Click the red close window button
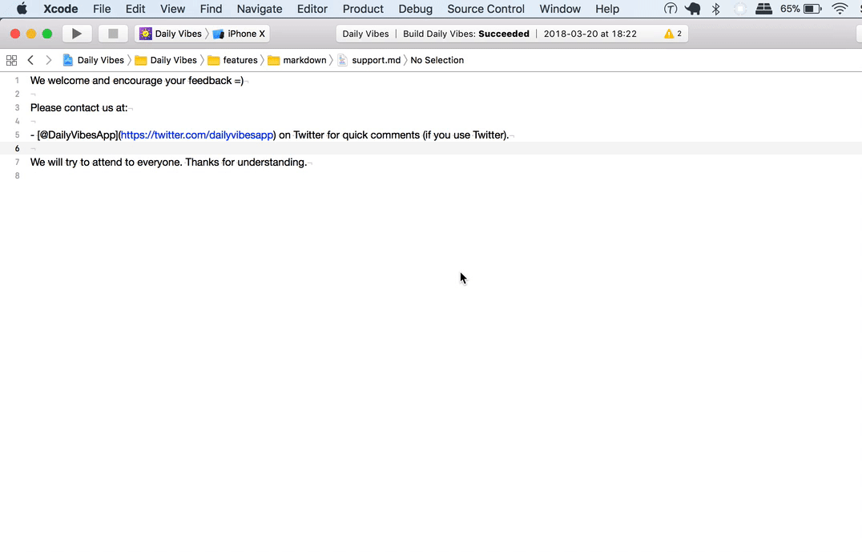The height and width of the screenshot is (554, 862). (15, 34)
